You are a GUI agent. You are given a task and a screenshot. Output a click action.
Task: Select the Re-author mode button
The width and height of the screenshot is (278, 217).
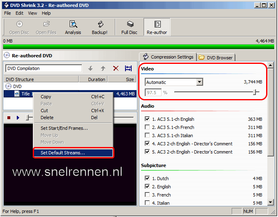[x=157, y=27]
